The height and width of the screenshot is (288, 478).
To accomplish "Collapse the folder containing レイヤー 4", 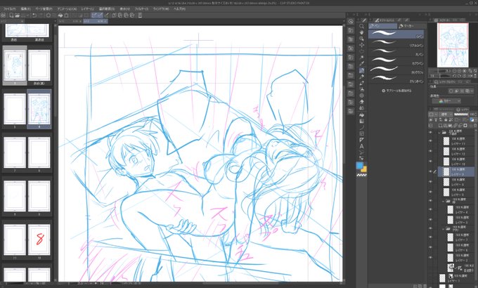I will pos(443,201).
